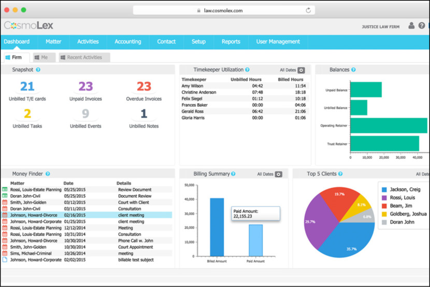Open the Reports menu
This screenshot has width=430, height=287.
pos(231,41)
